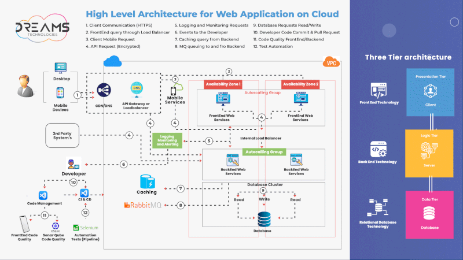Select the Selenium automation tests logo
This screenshot has height=260, width=463.
[x=84, y=228]
